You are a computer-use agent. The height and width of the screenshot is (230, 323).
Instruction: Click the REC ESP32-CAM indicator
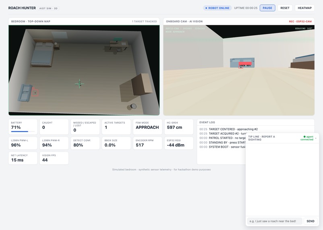point(300,21)
